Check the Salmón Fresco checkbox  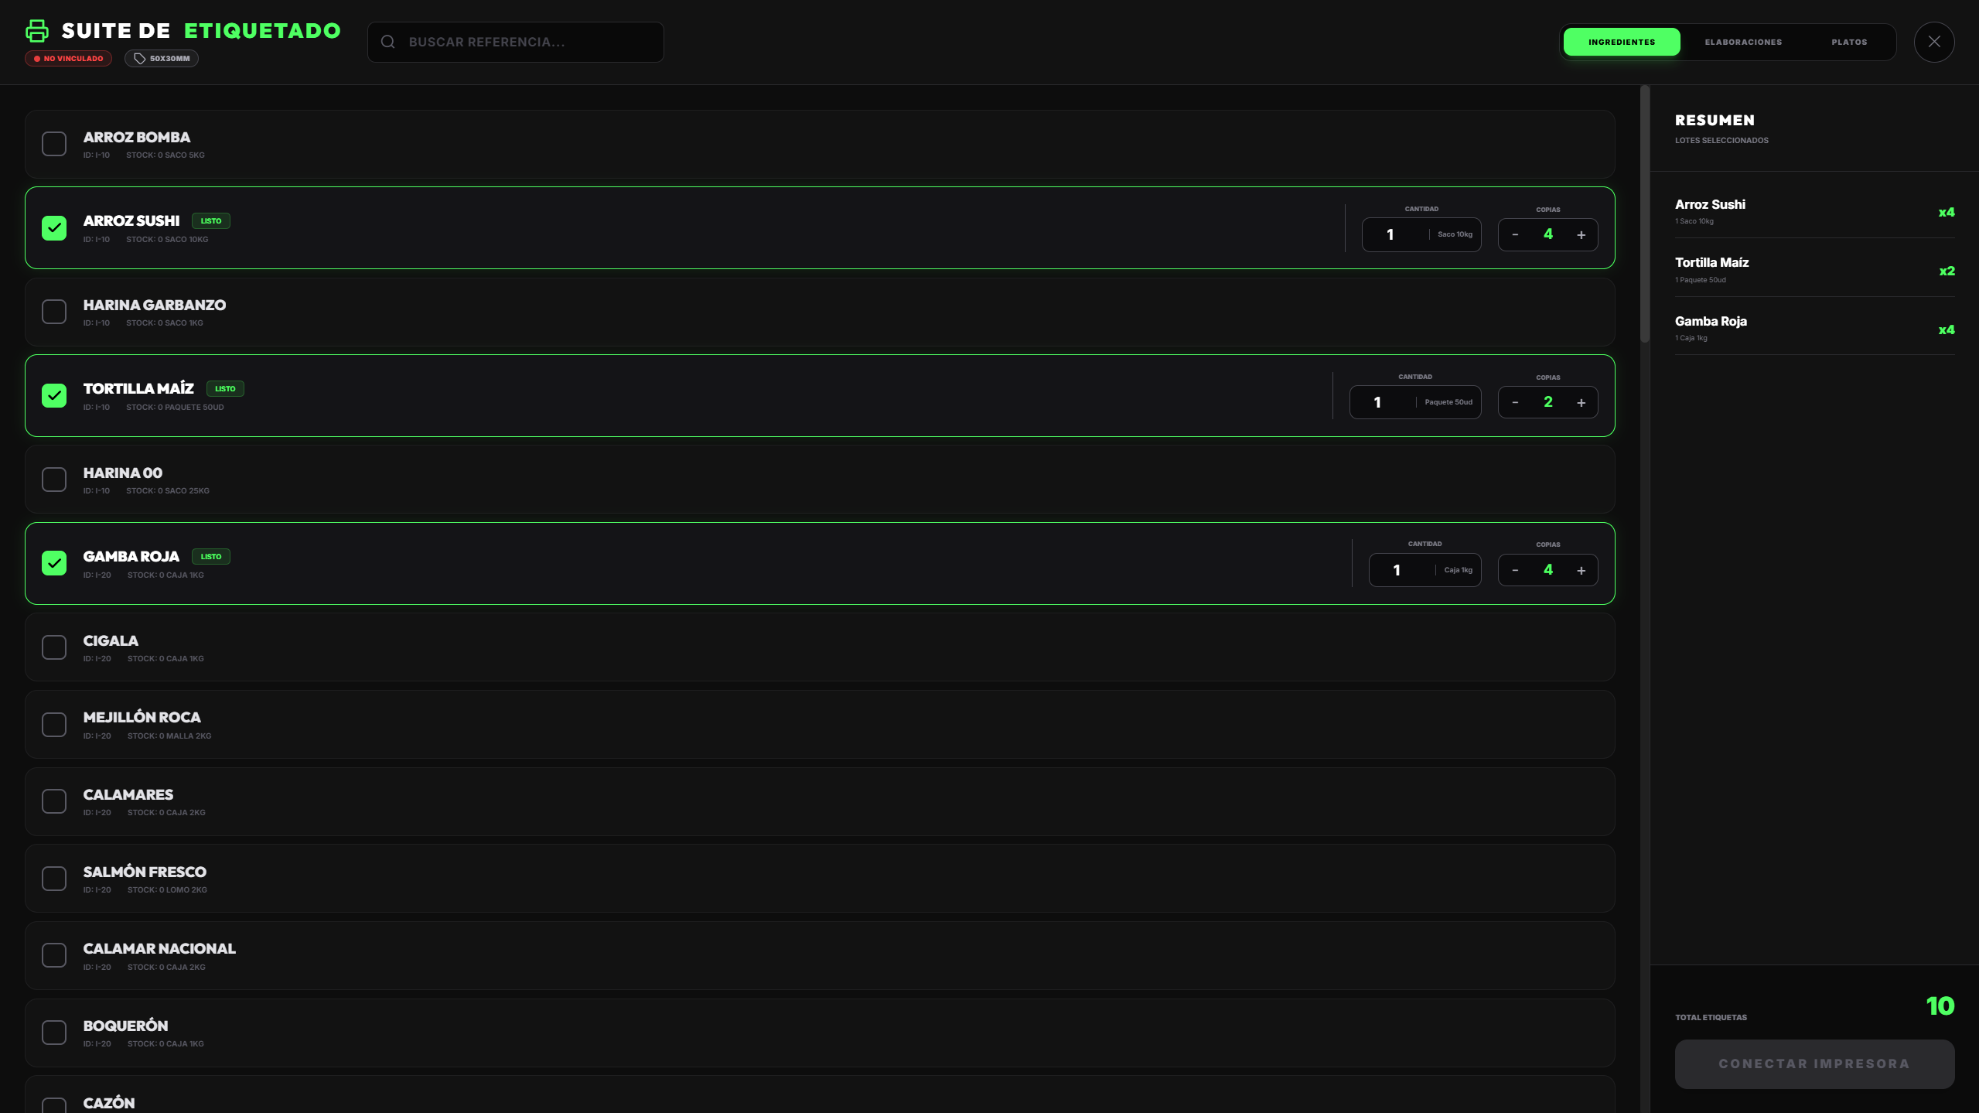point(54,879)
